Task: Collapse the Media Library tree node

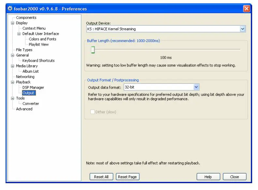Action: (12, 66)
